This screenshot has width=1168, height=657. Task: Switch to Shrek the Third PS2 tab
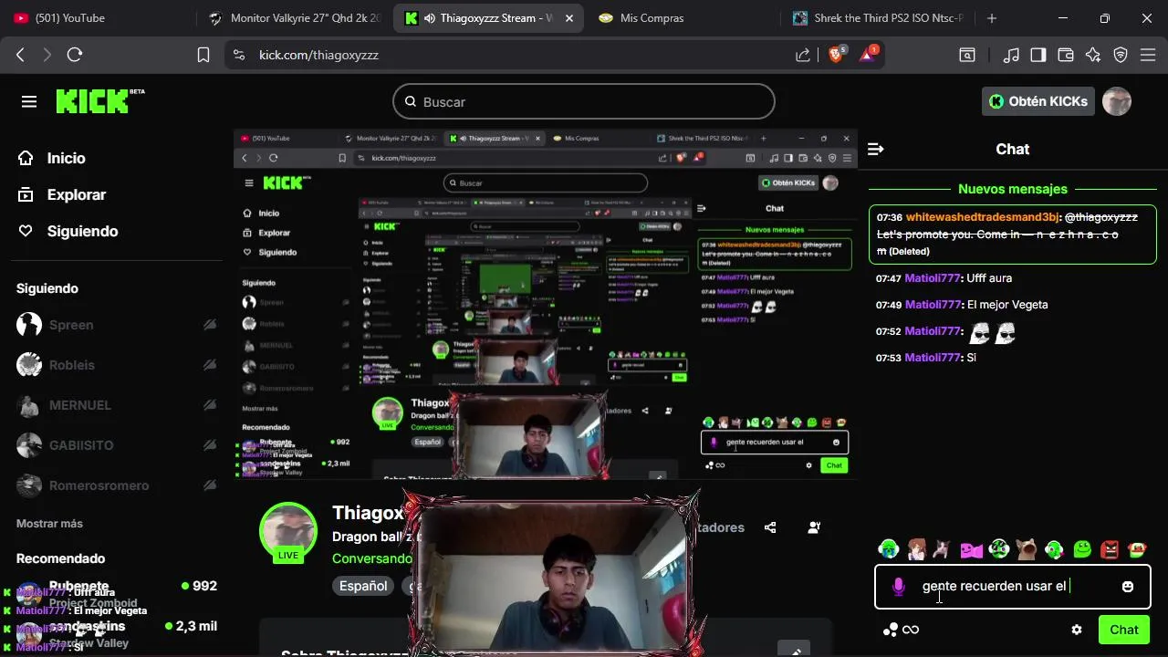(x=876, y=18)
